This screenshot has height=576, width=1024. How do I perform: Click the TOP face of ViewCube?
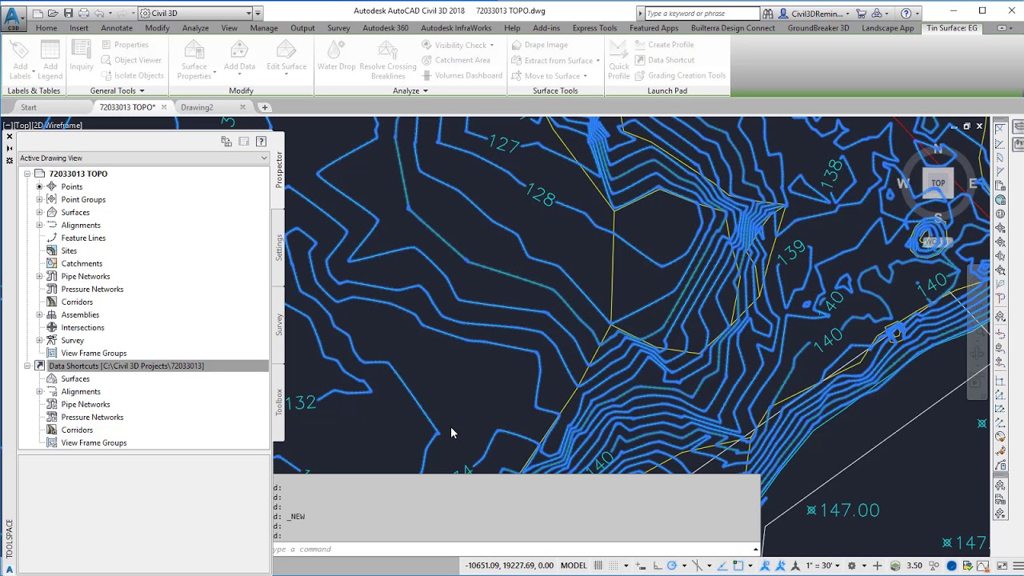click(x=938, y=183)
